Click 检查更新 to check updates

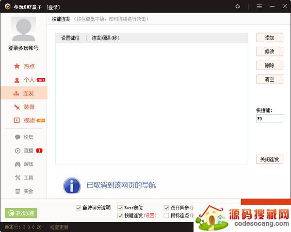tap(59, 227)
